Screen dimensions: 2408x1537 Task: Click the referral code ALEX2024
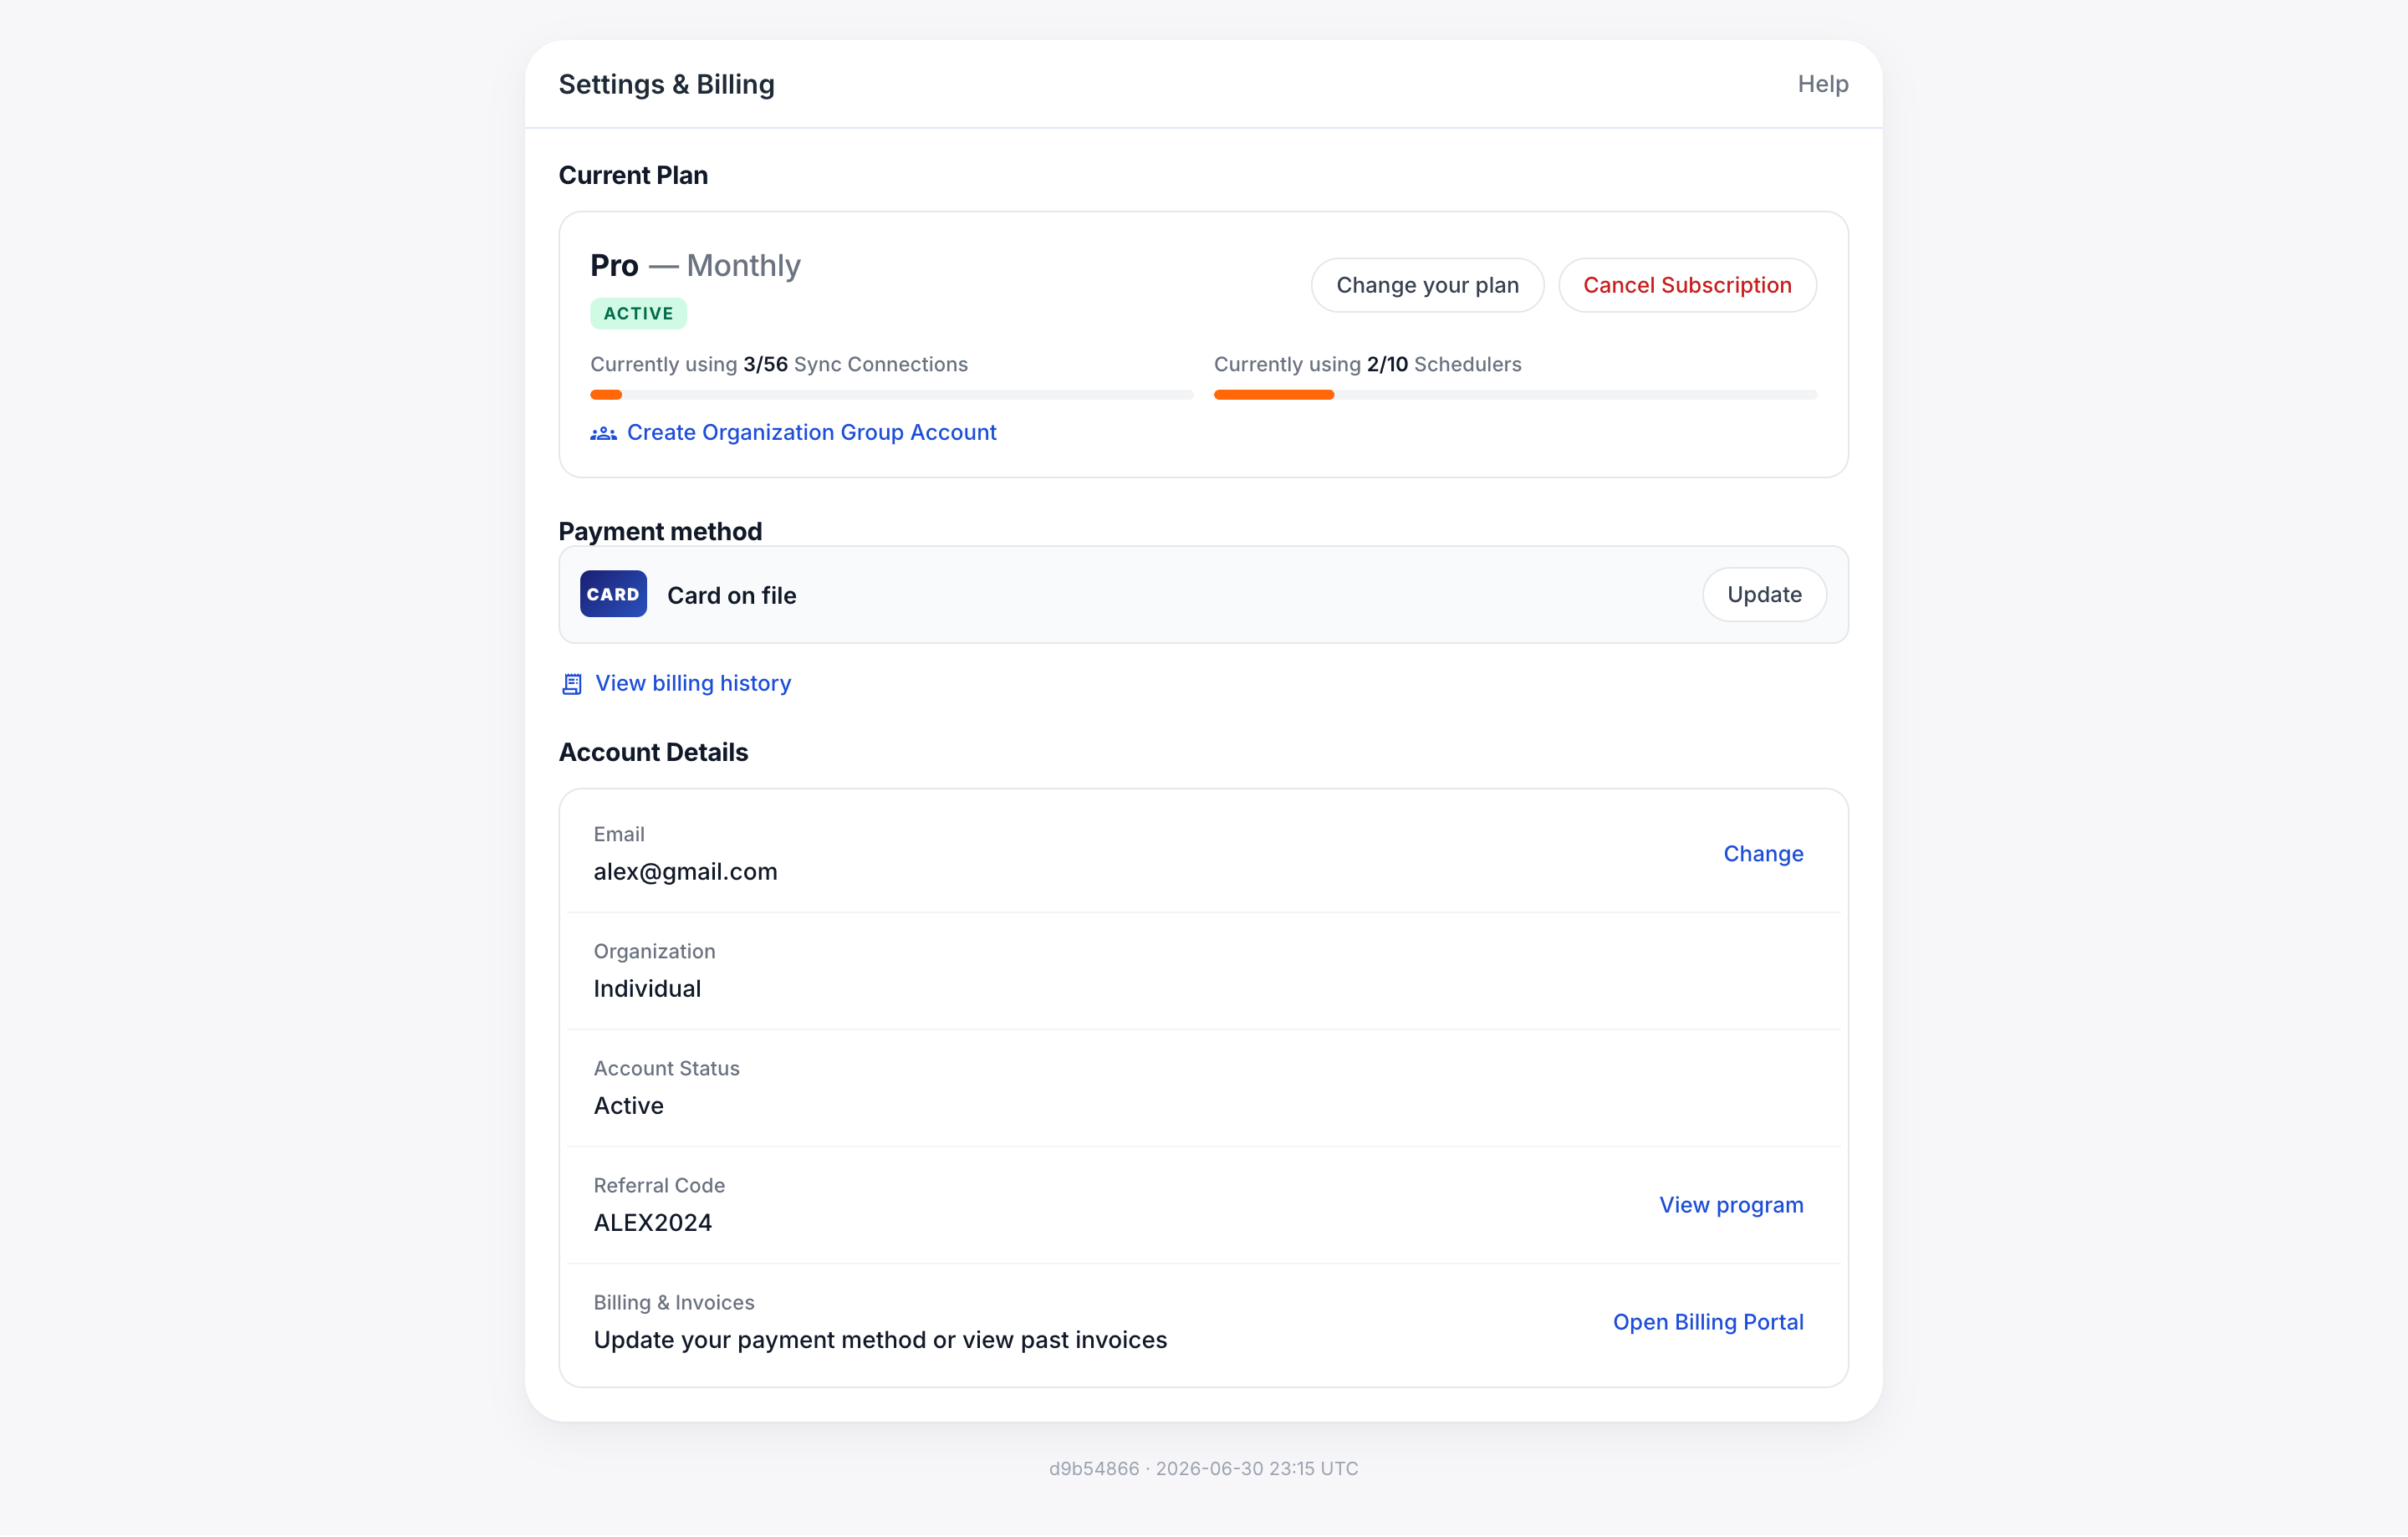click(653, 1223)
